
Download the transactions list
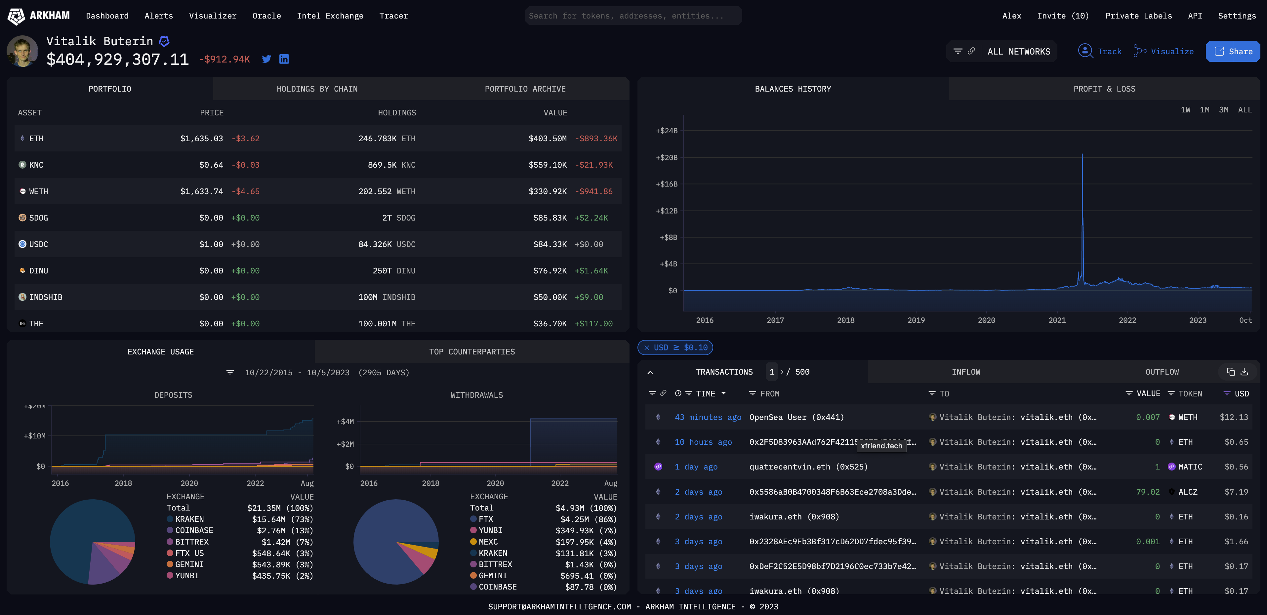coord(1245,372)
